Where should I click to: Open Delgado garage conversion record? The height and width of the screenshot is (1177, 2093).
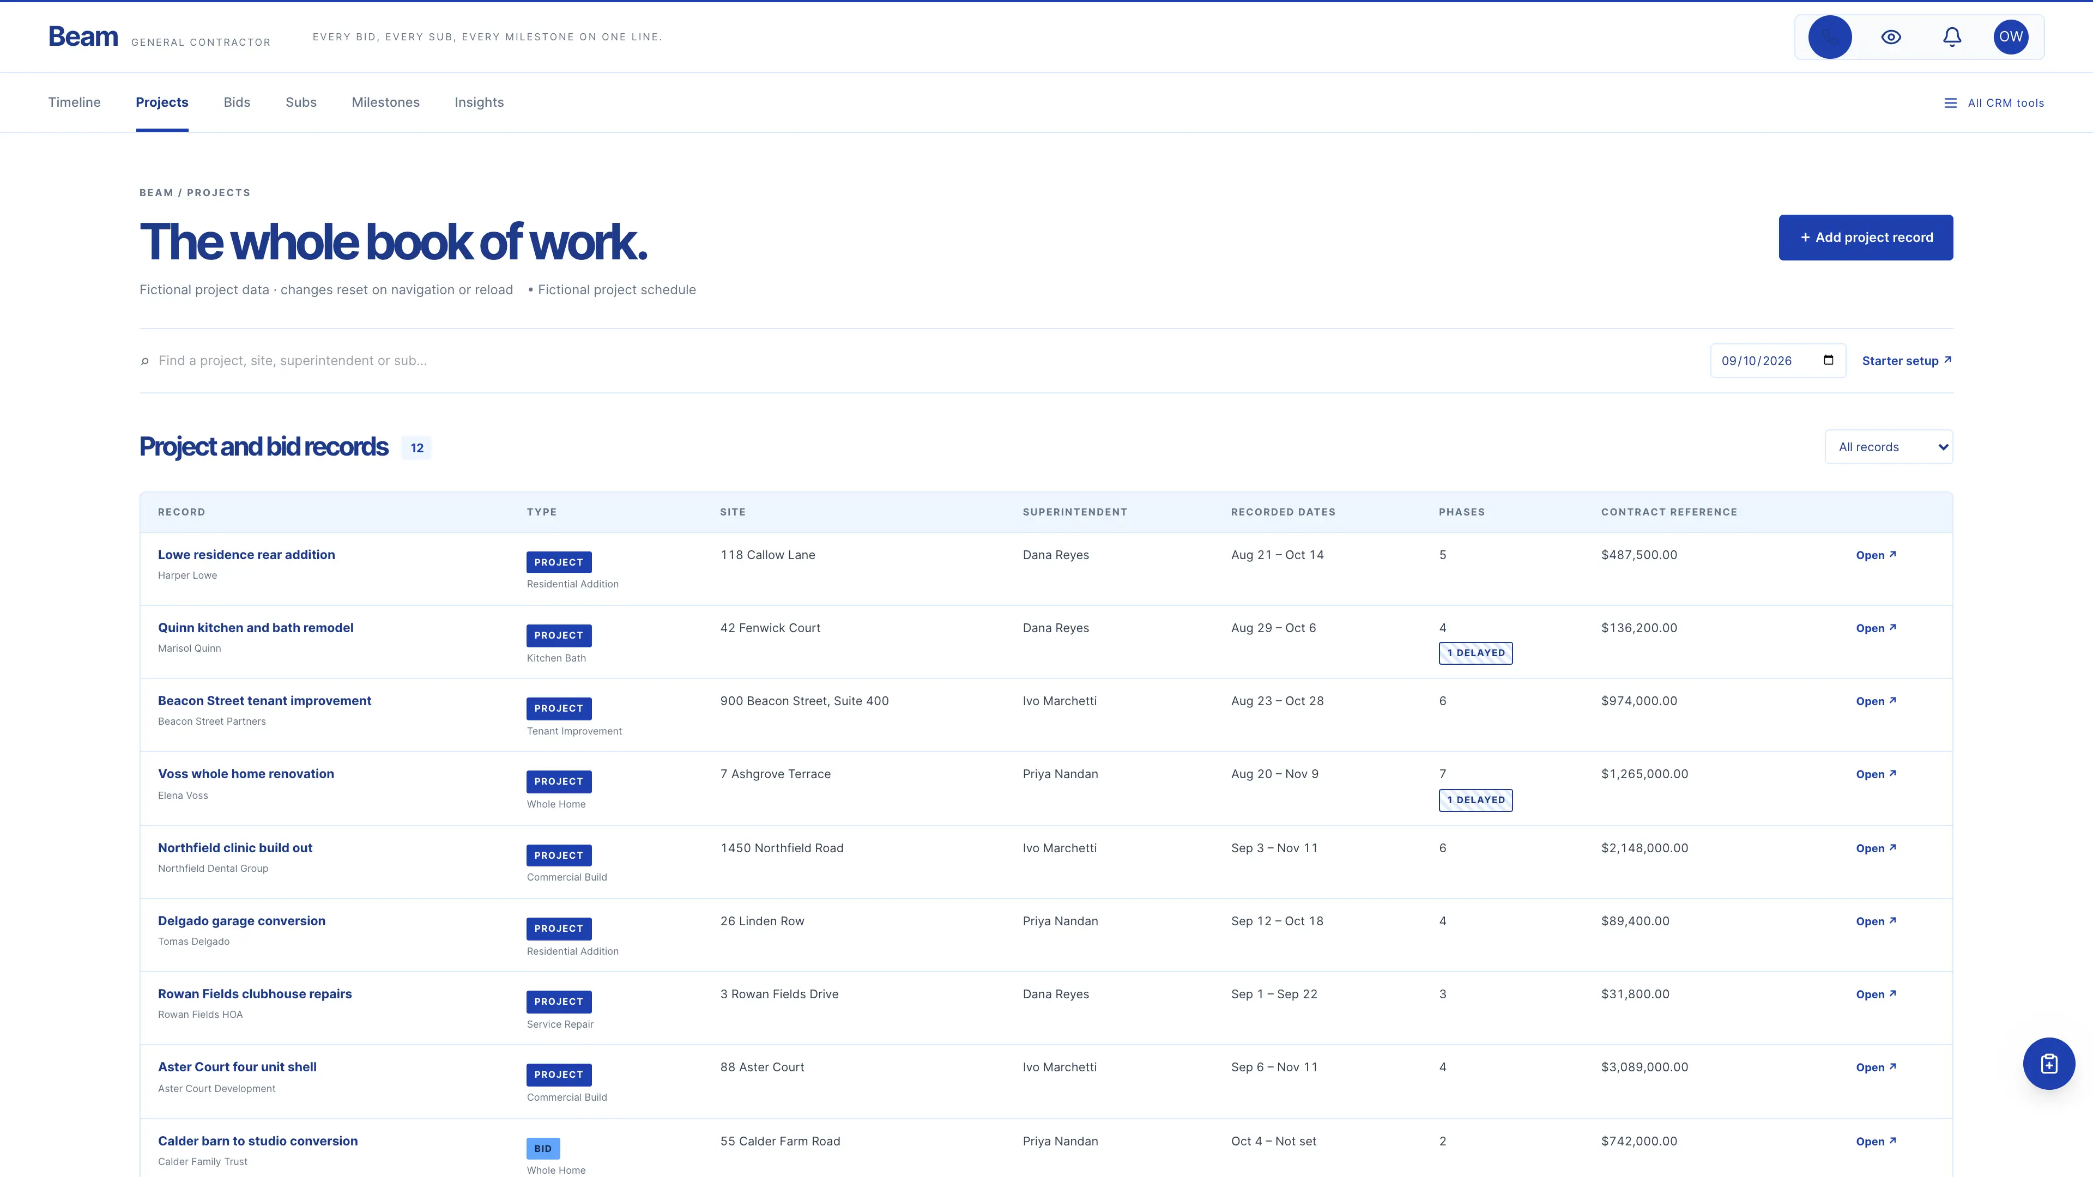point(241,921)
